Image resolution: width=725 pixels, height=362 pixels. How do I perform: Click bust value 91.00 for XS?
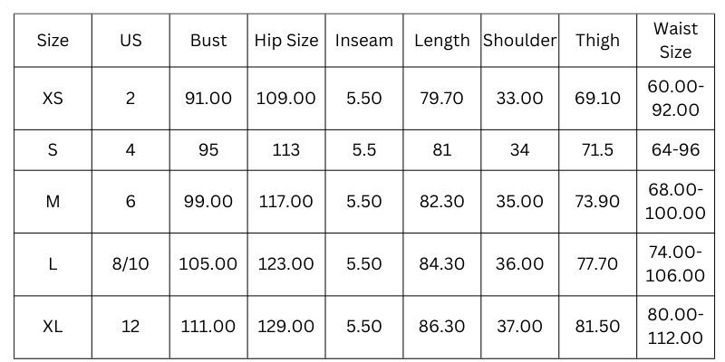(x=208, y=99)
